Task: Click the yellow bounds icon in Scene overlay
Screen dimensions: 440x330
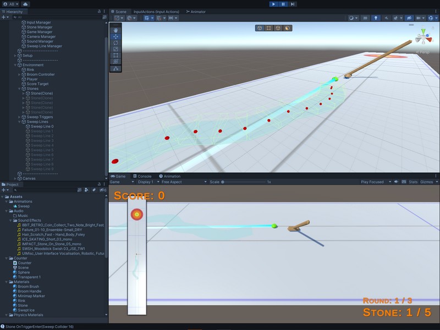Action: click(x=269, y=28)
